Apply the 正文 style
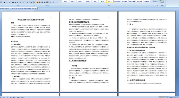 [x=110, y=1]
